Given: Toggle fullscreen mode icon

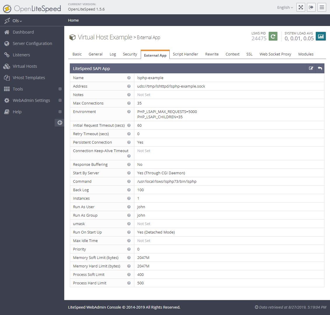Looking at the screenshot, I should (x=301, y=7).
